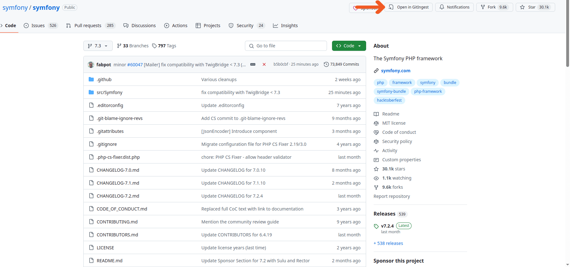Click the .github folder icon
The height and width of the screenshot is (267, 570).
pyautogui.click(x=91, y=79)
